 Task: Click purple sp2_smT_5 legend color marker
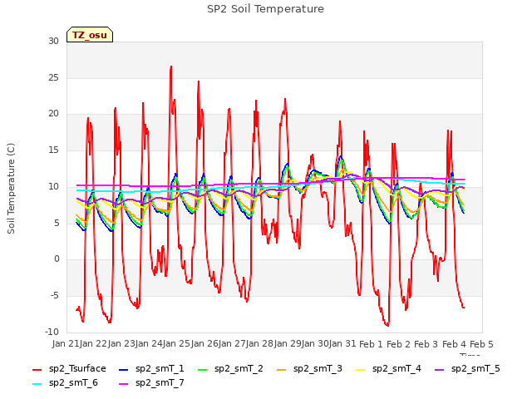point(440,369)
